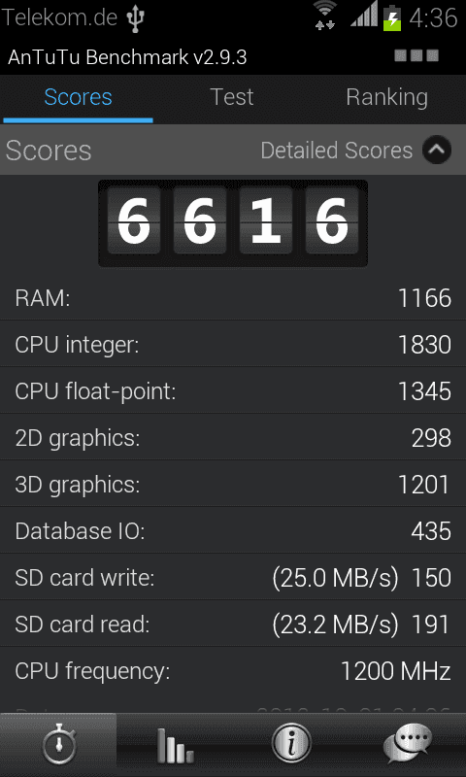The height and width of the screenshot is (777, 466).
Task: Tap the battery charging status icon
Action: tap(391, 17)
